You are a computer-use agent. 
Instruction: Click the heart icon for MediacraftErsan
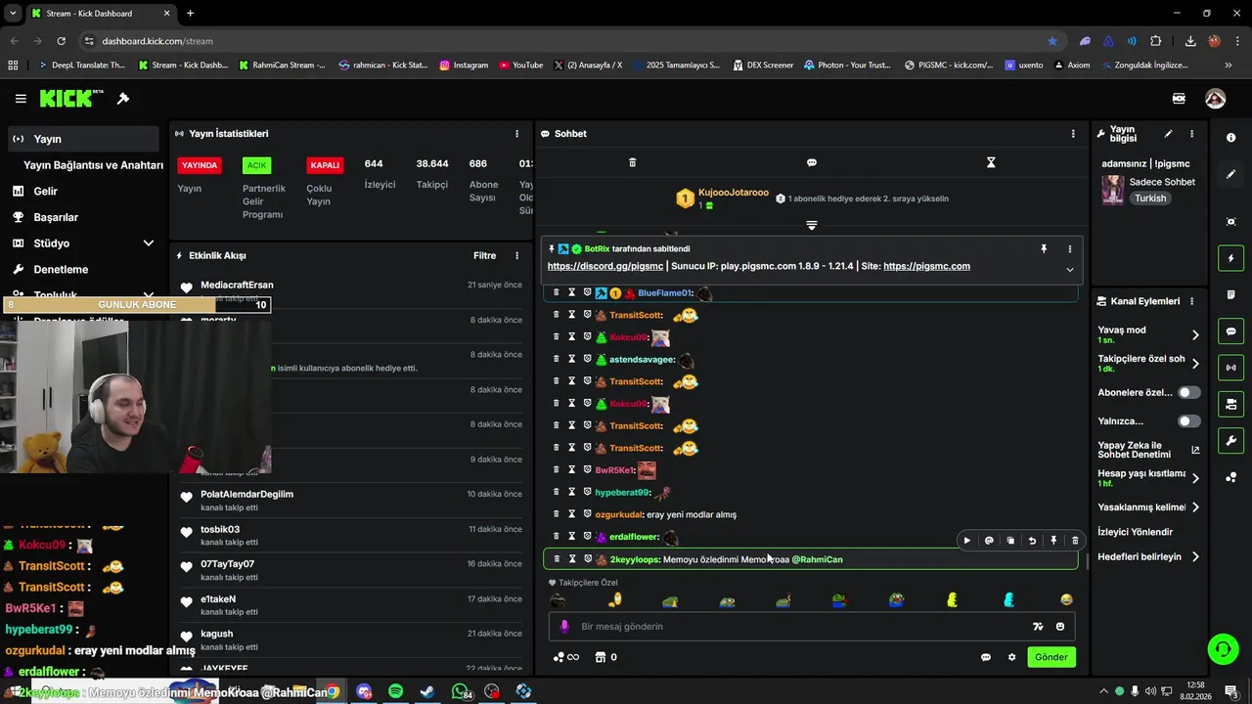[187, 287]
